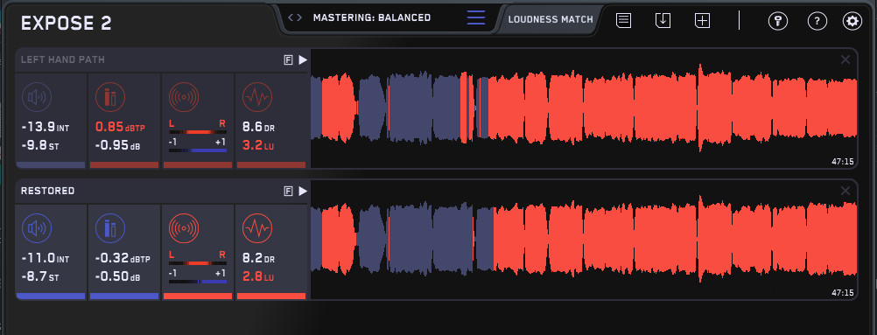Open settings gear icon
The width and height of the screenshot is (877, 335).
coord(852,21)
